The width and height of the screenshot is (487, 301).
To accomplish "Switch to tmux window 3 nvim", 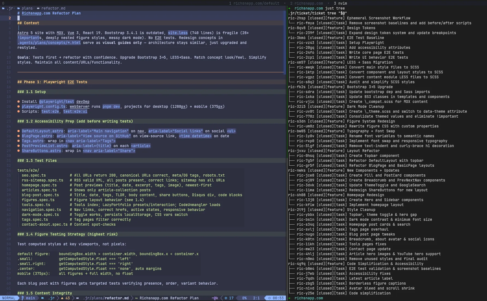I will pyautogui.click(x=340, y=3).
